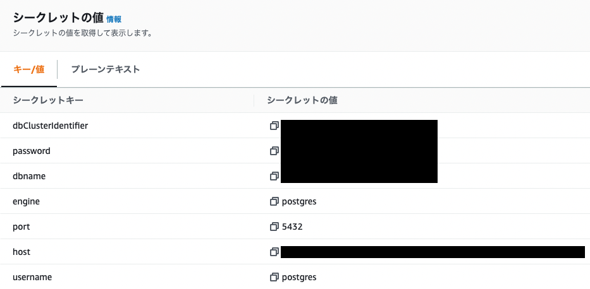Switch to the プレーンテキスト tab
The height and width of the screenshot is (289, 590).
coord(106,69)
